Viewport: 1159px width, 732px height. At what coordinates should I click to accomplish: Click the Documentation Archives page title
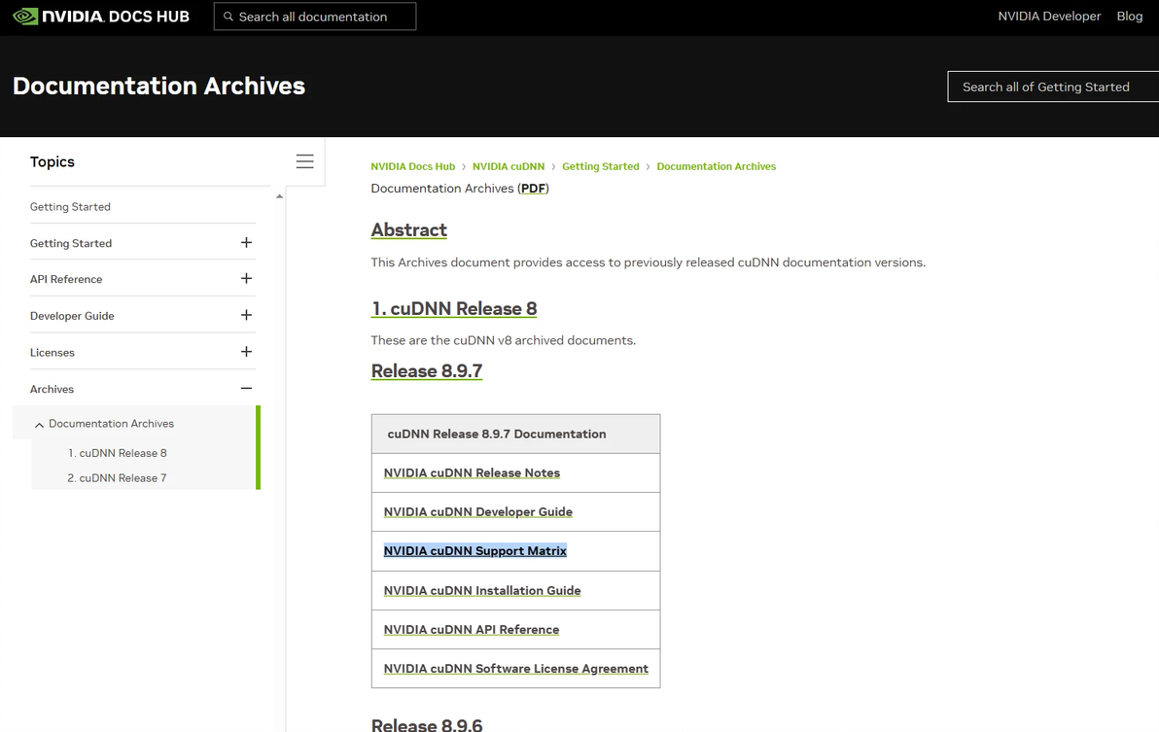pyautogui.click(x=158, y=87)
